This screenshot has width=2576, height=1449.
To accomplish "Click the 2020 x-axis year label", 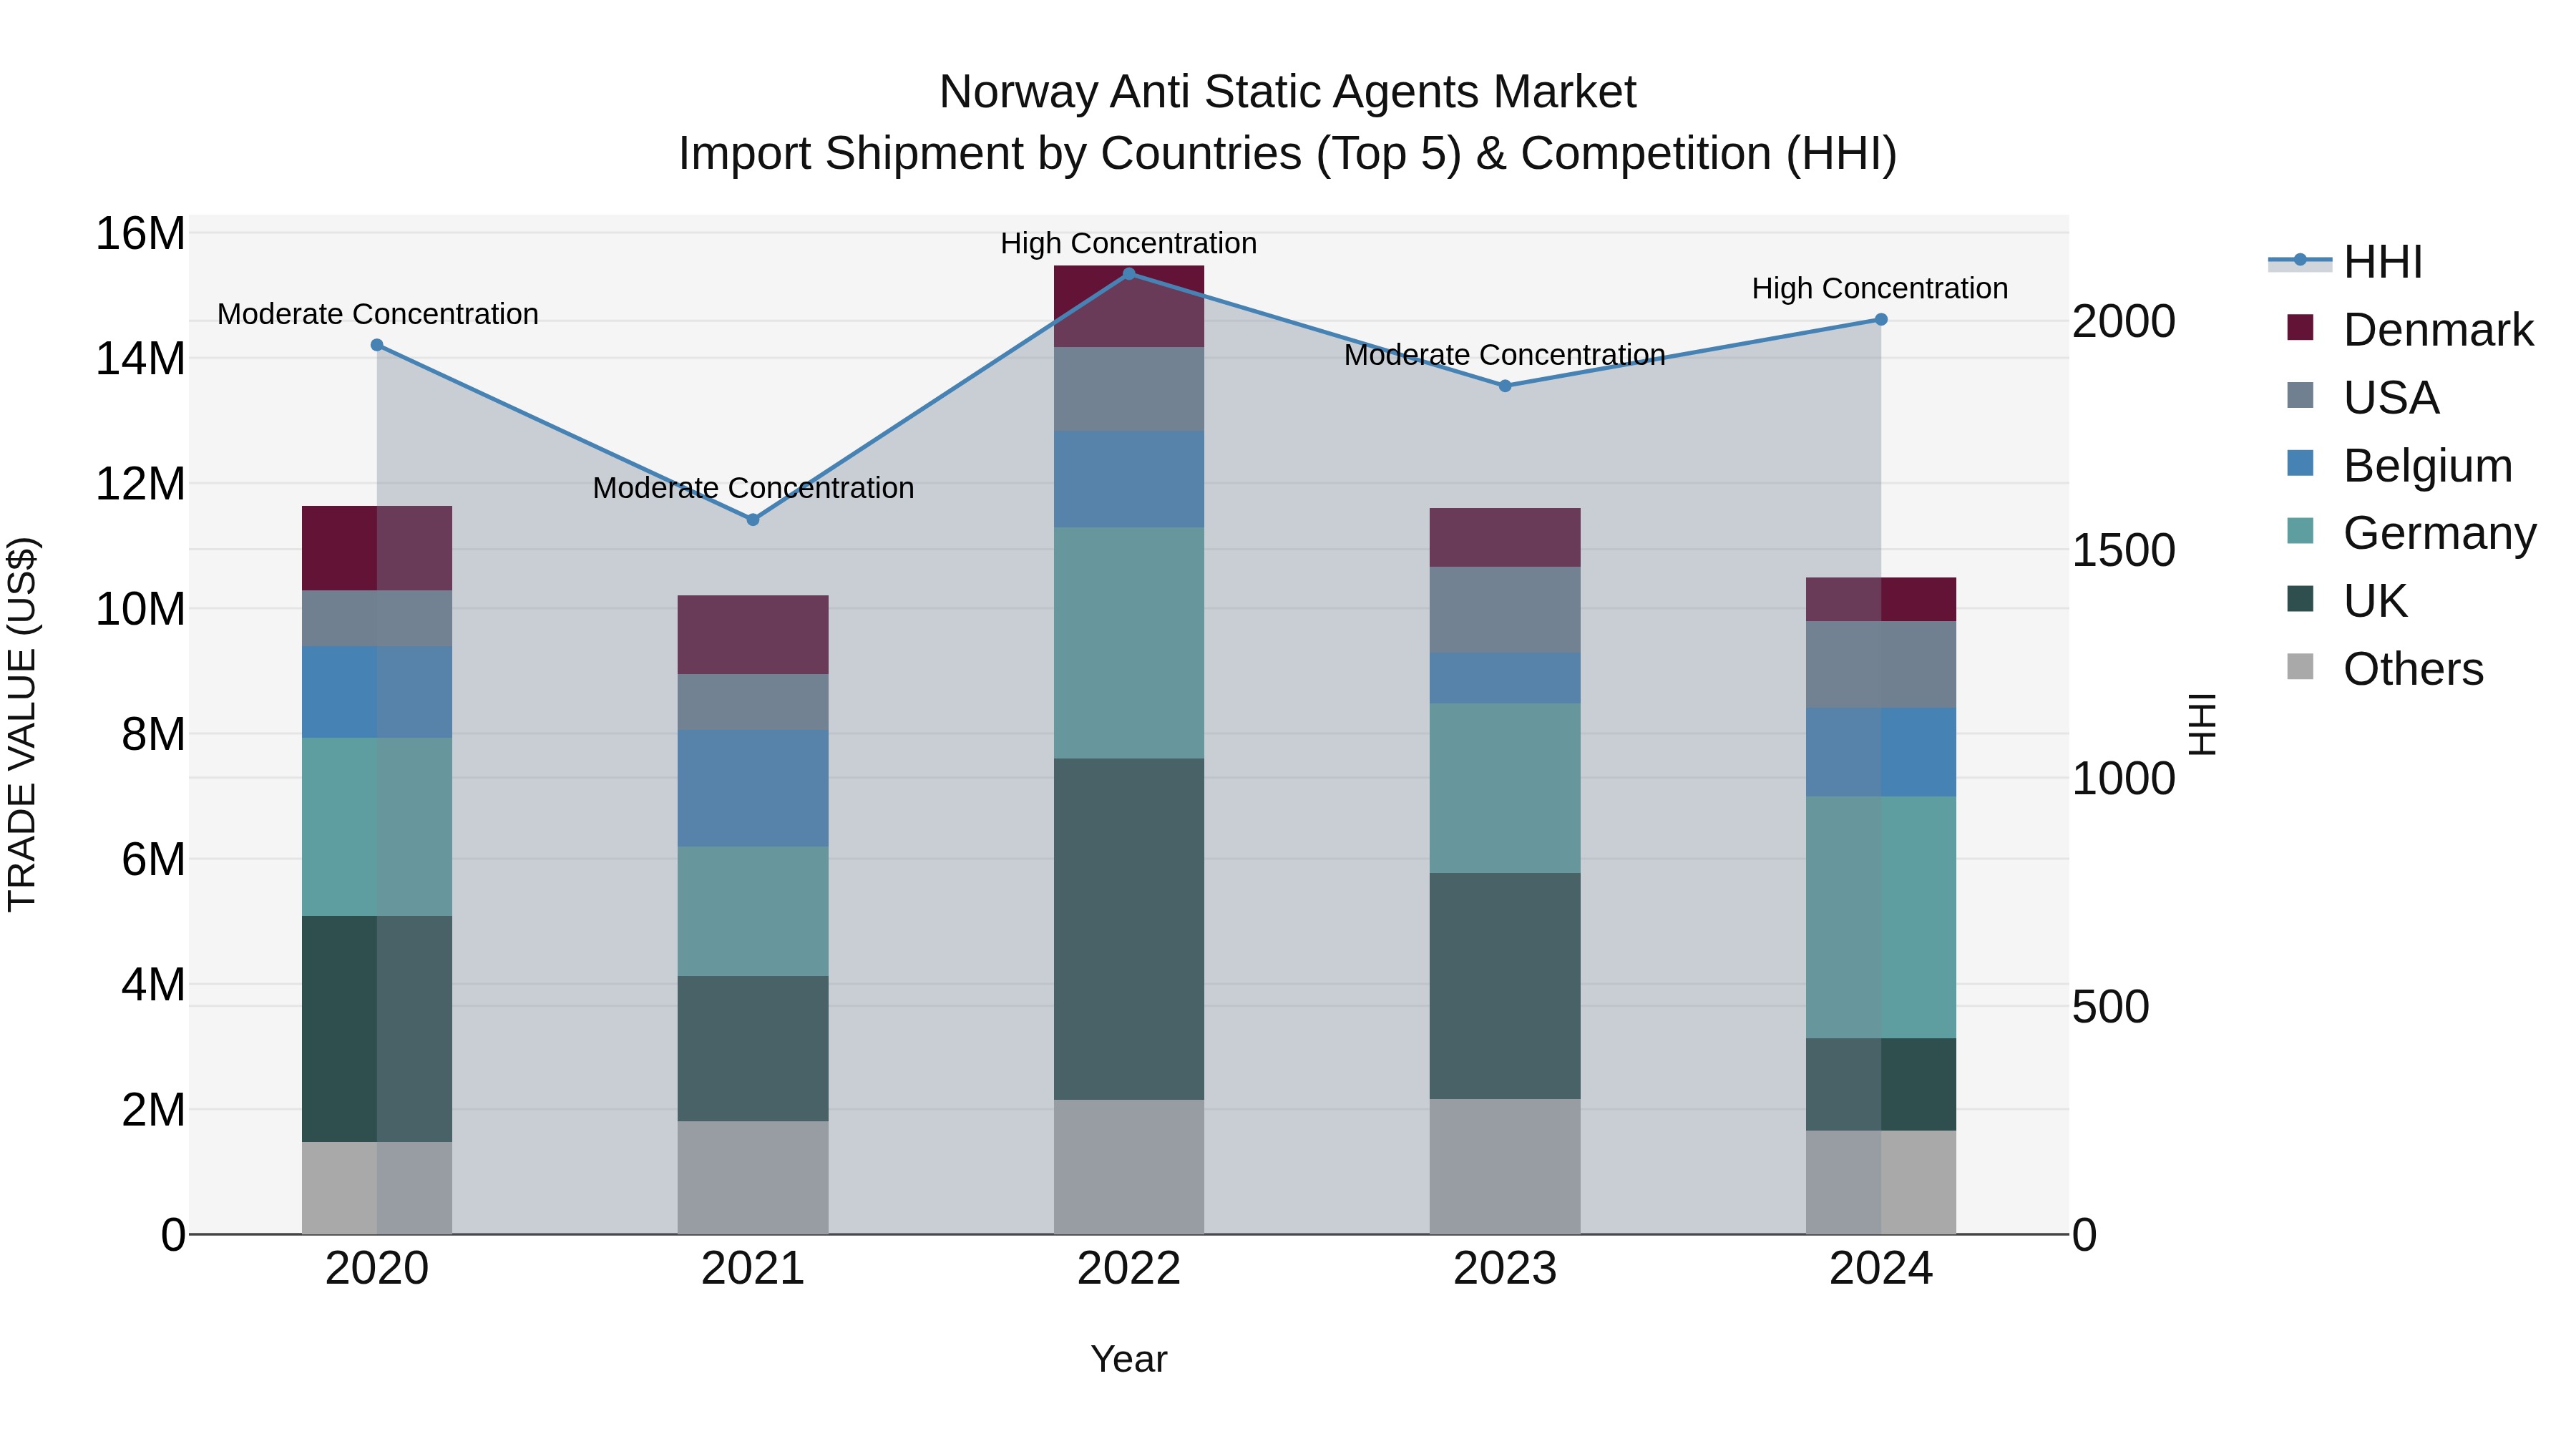I will pos(377,1269).
